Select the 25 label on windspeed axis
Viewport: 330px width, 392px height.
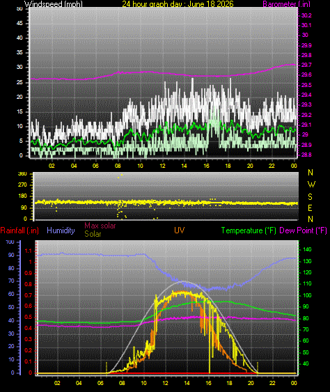(x=19, y=82)
